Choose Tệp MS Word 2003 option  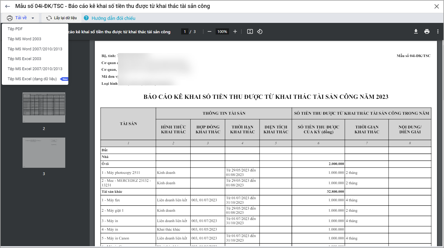point(24,39)
